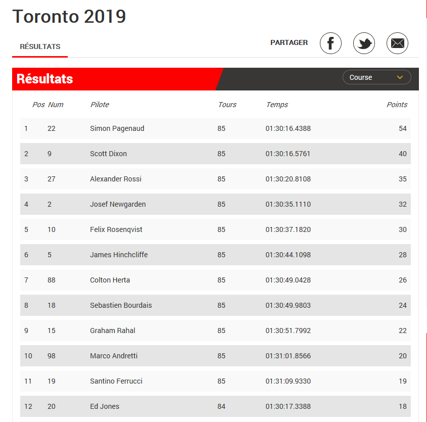Share the results on Facebook
Image resolution: width=427 pixels, height=422 pixels.
click(330, 43)
